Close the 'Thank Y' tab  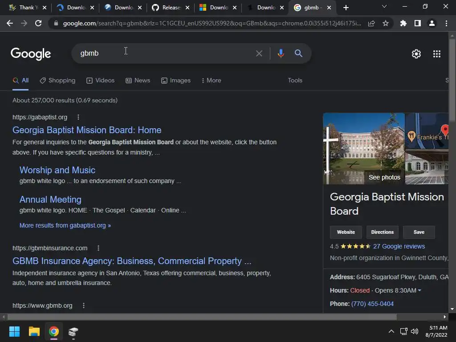(x=45, y=8)
